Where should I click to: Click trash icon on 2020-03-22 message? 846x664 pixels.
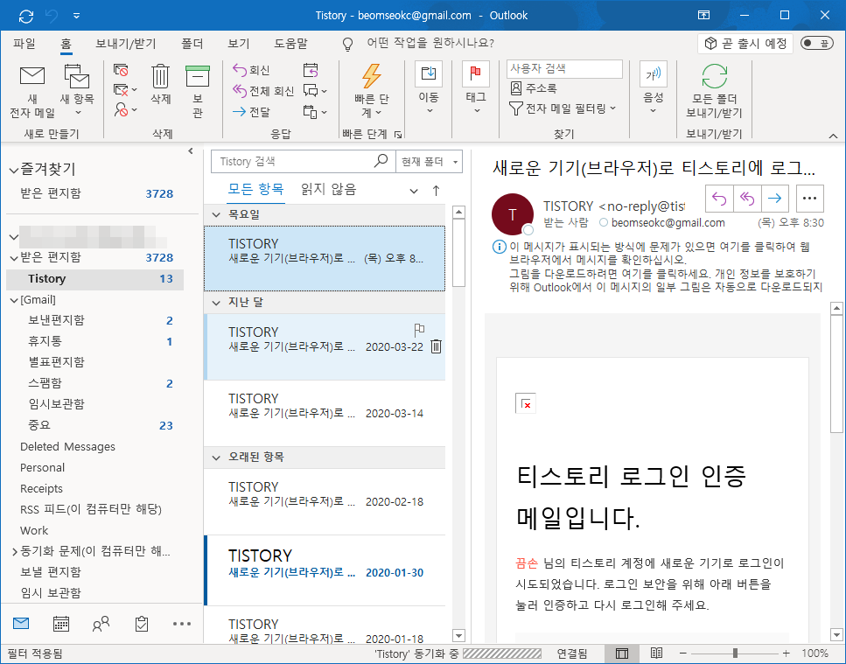[436, 346]
